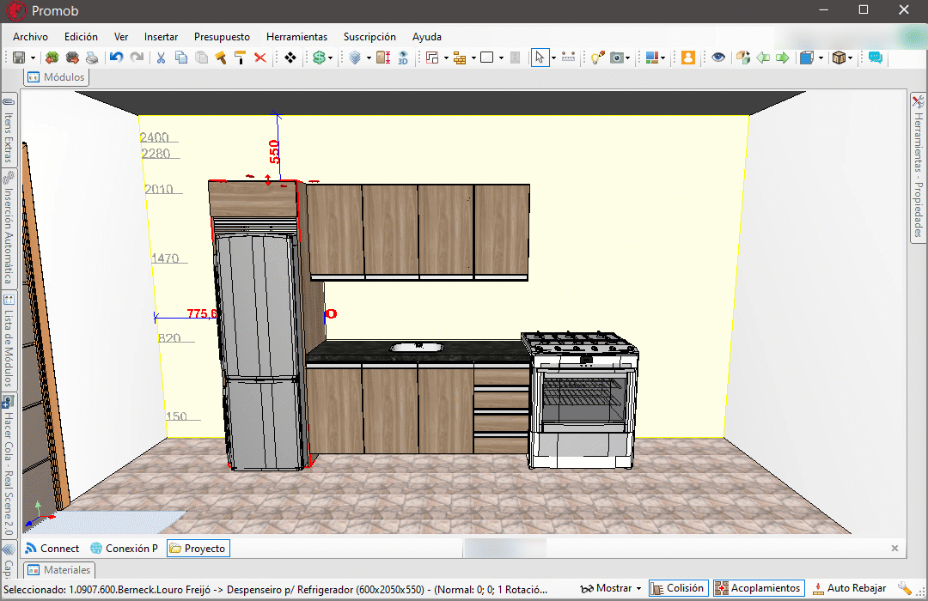
Task: Select the stove in the 3D scene
Action: (582, 398)
